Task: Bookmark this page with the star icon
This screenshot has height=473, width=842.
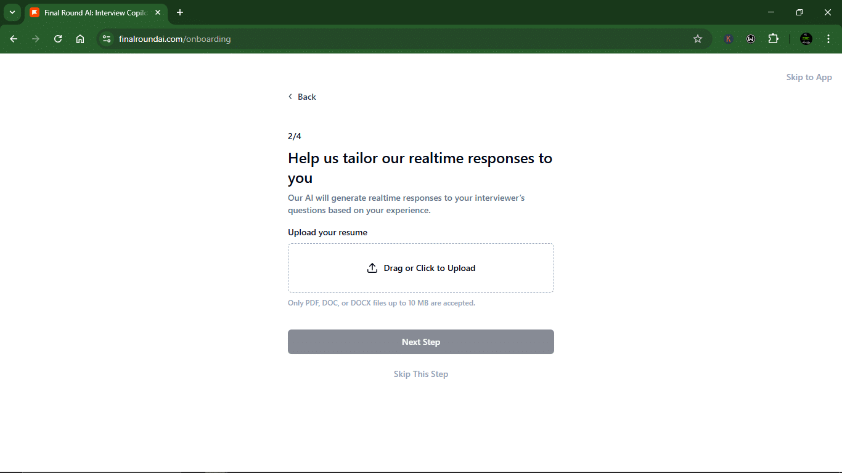Action: pos(698,39)
